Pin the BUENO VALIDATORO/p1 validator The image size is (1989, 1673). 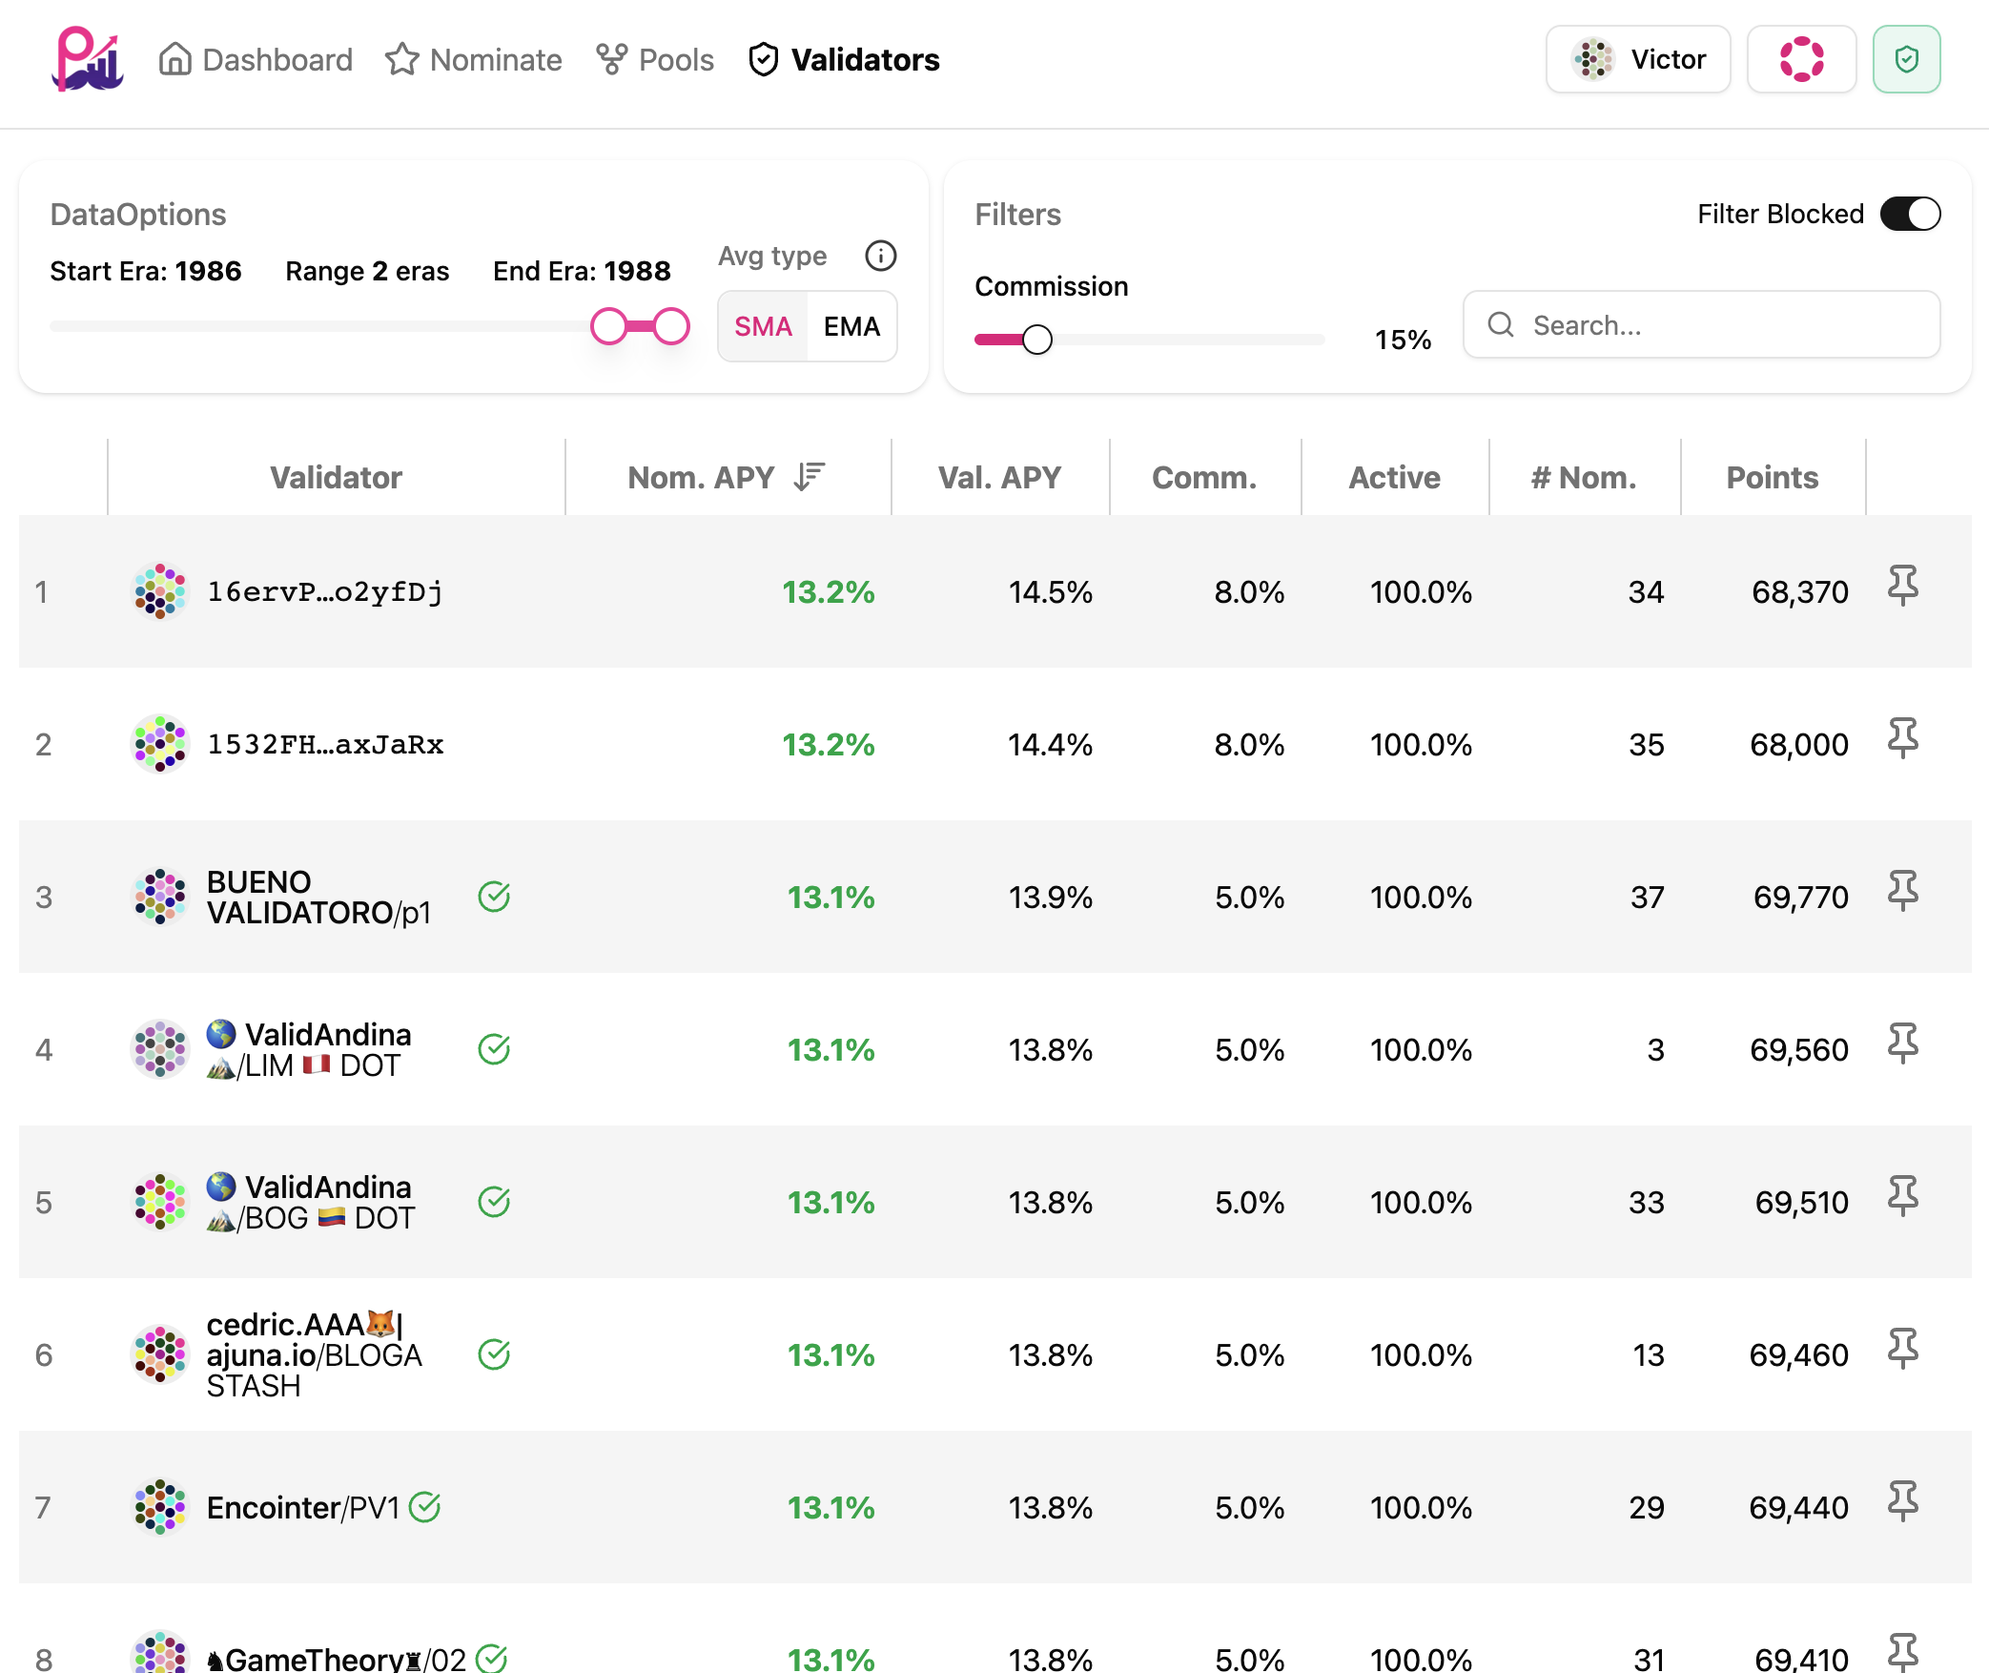(1903, 891)
